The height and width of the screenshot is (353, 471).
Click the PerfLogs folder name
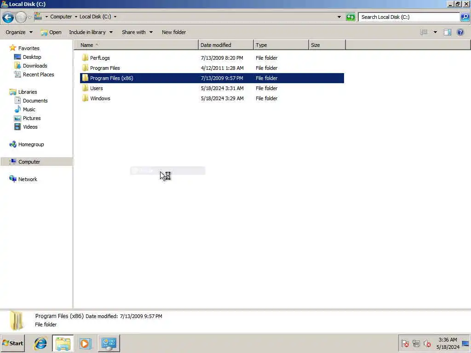pyautogui.click(x=100, y=58)
